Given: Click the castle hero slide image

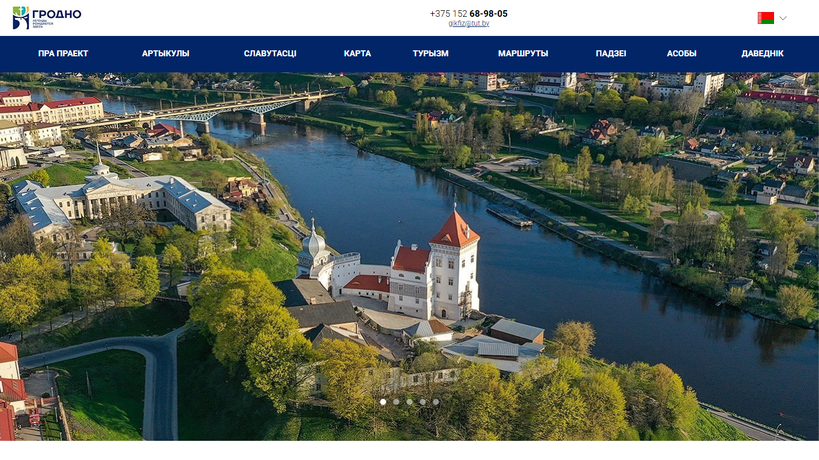Looking at the screenshot, I should point(409,256).
